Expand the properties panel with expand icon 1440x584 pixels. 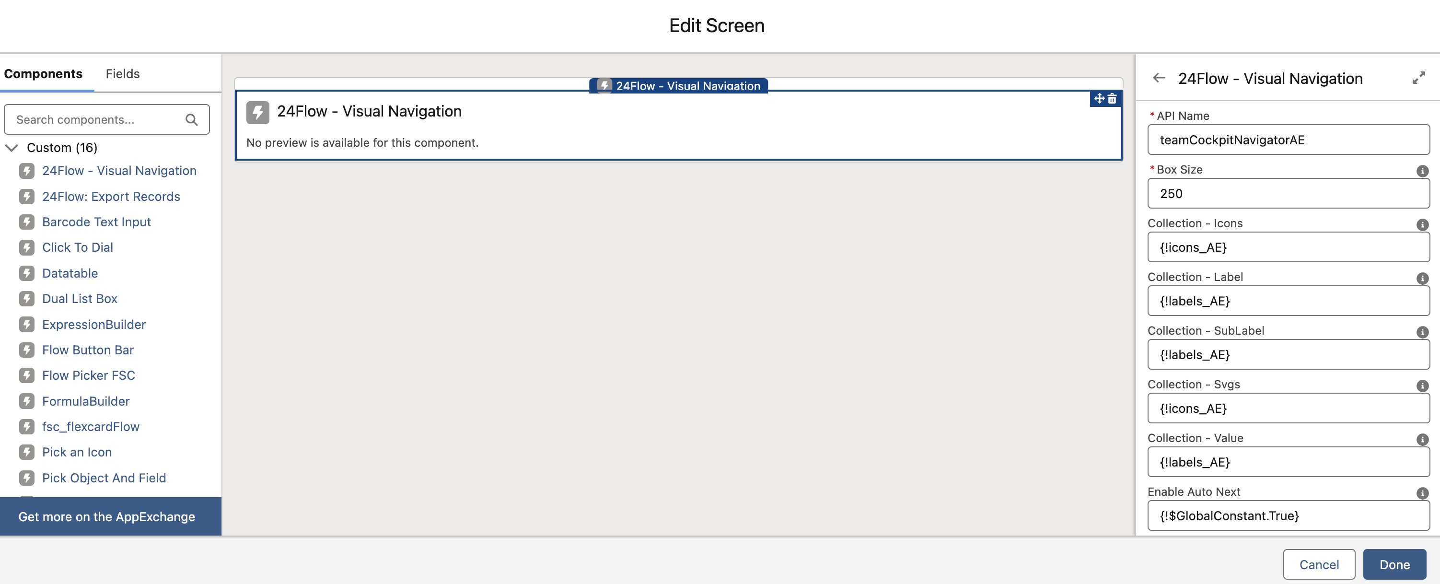point(1418,78)
